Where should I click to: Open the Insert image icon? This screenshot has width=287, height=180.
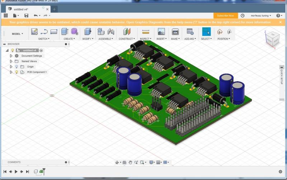[x=161, y=32]
